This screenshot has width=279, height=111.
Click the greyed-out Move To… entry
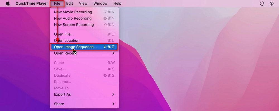click(84, 88)
